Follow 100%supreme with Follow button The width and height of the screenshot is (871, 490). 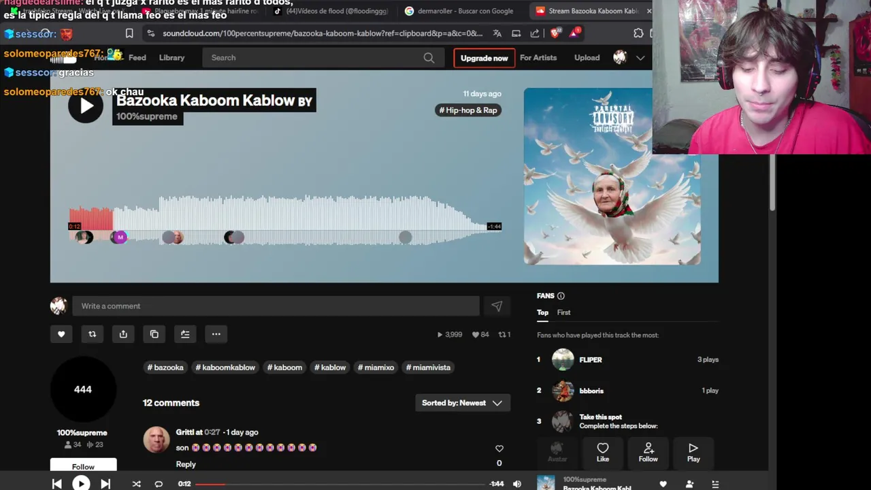(83, 466)
